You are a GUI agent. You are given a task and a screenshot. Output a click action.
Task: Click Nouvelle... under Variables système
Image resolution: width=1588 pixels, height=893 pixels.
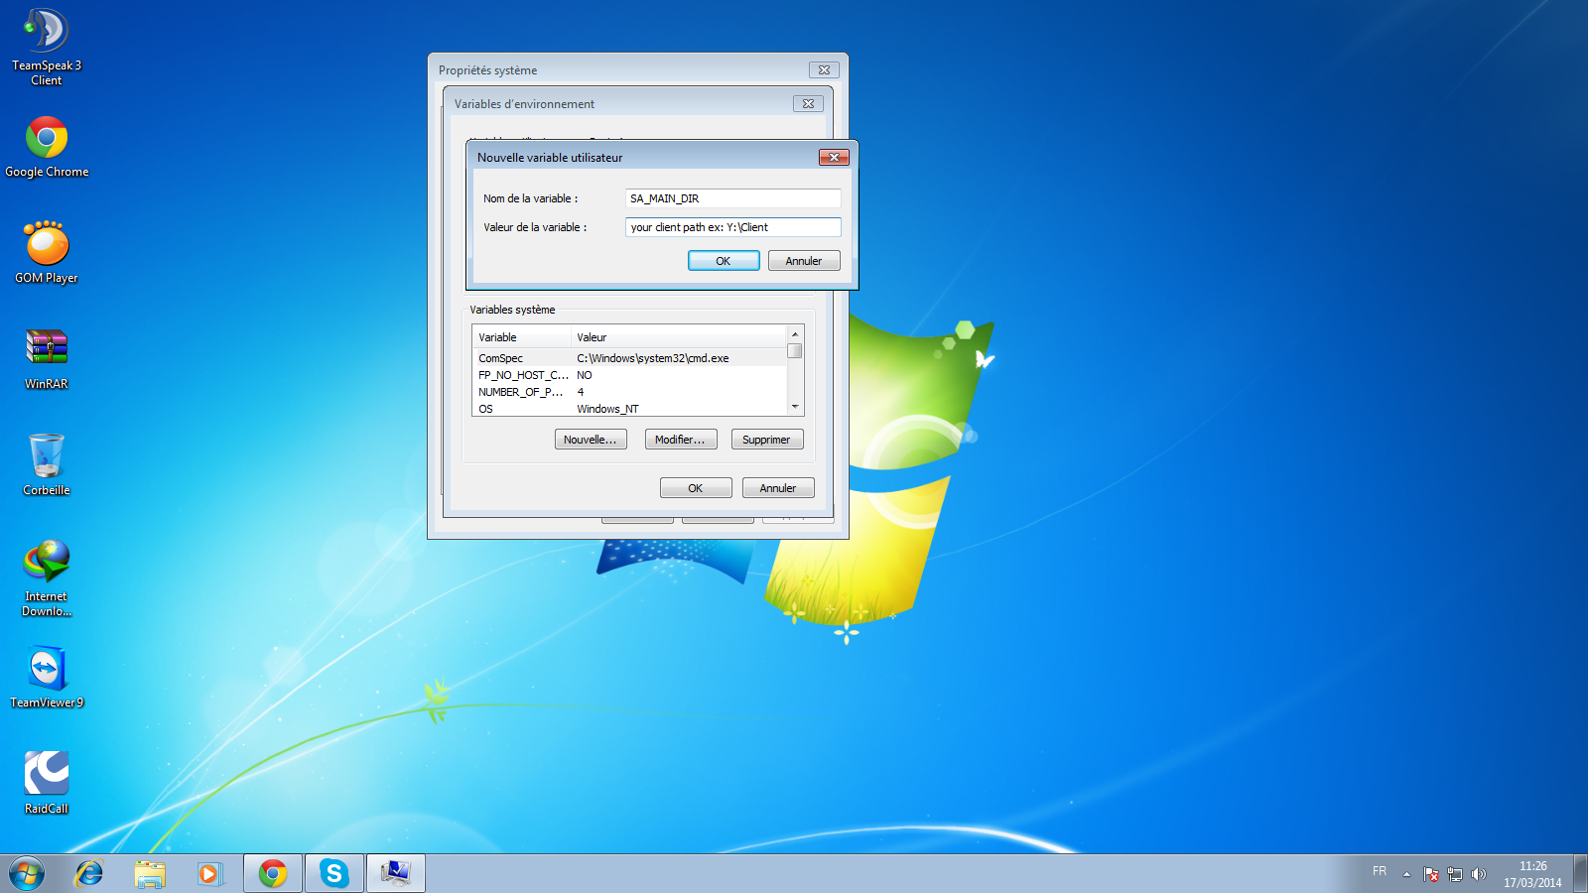point(591,440)
